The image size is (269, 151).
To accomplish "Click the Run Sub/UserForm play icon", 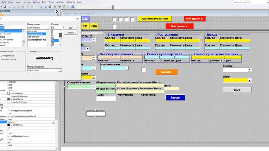I will [x=37, y=7].
